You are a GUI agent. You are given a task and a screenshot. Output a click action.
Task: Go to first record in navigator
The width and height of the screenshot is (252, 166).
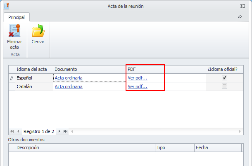12,131
